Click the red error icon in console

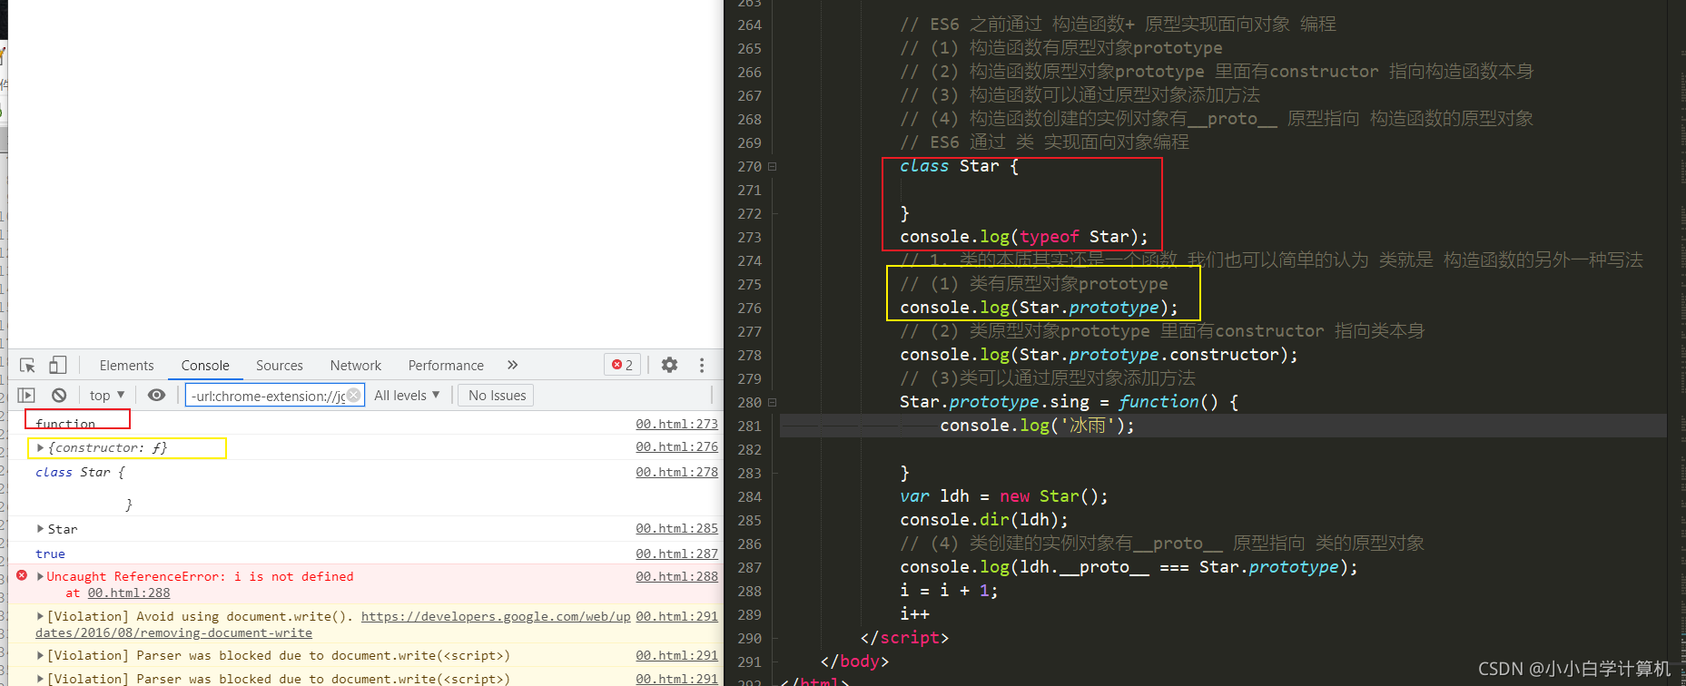coord(22,575)
